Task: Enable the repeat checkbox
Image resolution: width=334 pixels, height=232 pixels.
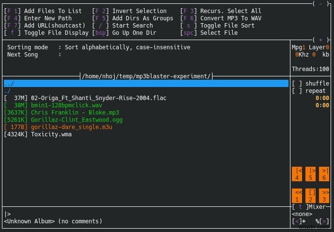Action: click(297, 91)
